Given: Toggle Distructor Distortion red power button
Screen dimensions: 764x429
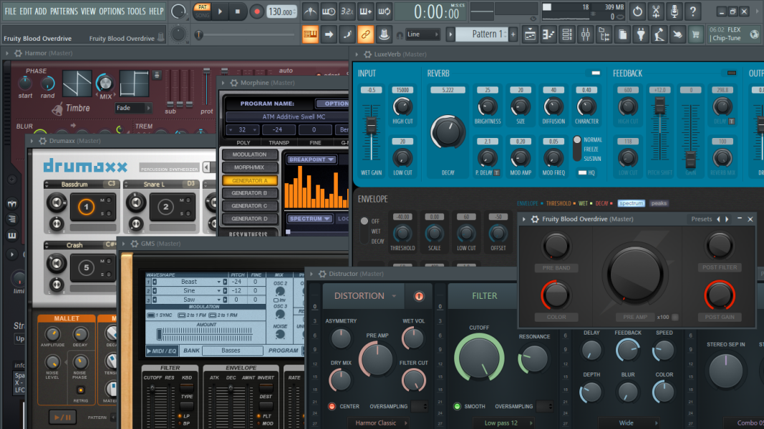Looking at the screenshot, I should pos(419,296).
